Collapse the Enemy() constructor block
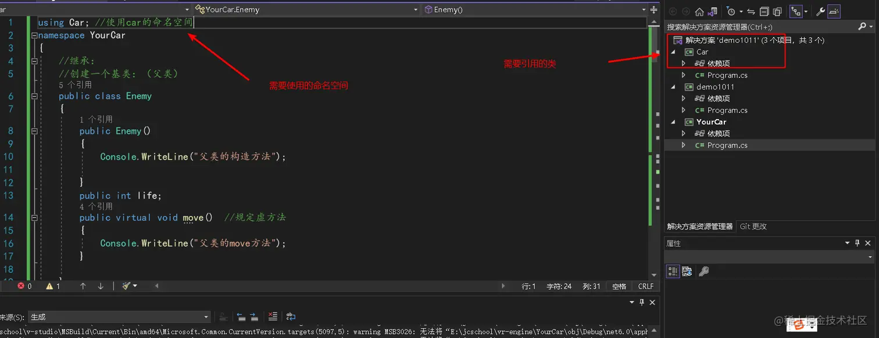The image size is (879, 338). [34, 131]
